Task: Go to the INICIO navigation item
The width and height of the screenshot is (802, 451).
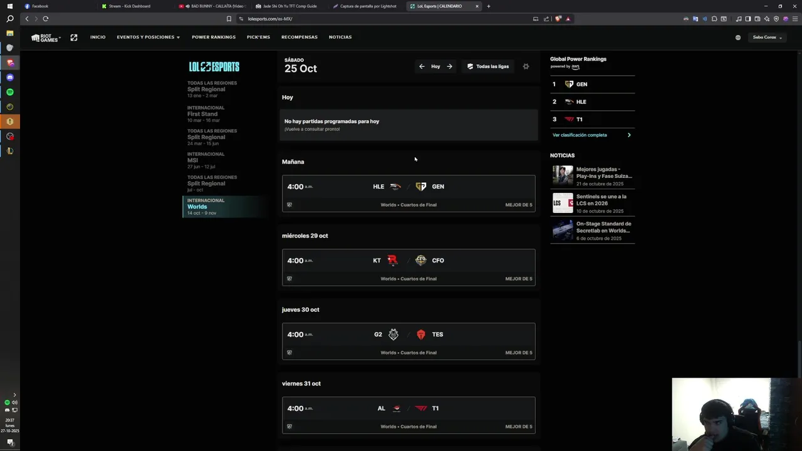Action: [98, 37]
